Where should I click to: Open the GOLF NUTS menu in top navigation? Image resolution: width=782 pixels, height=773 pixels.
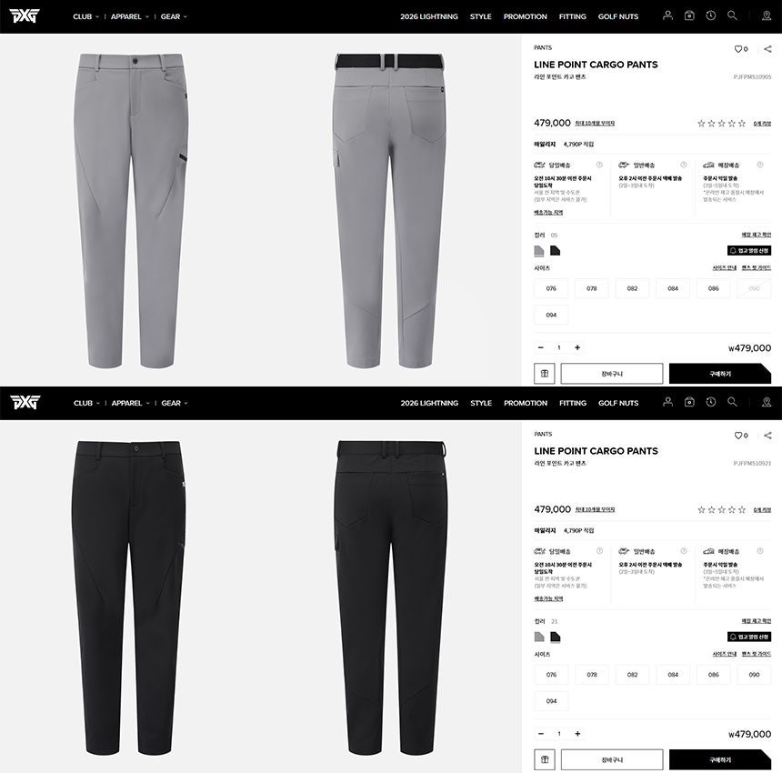click(x=618, y=16)
